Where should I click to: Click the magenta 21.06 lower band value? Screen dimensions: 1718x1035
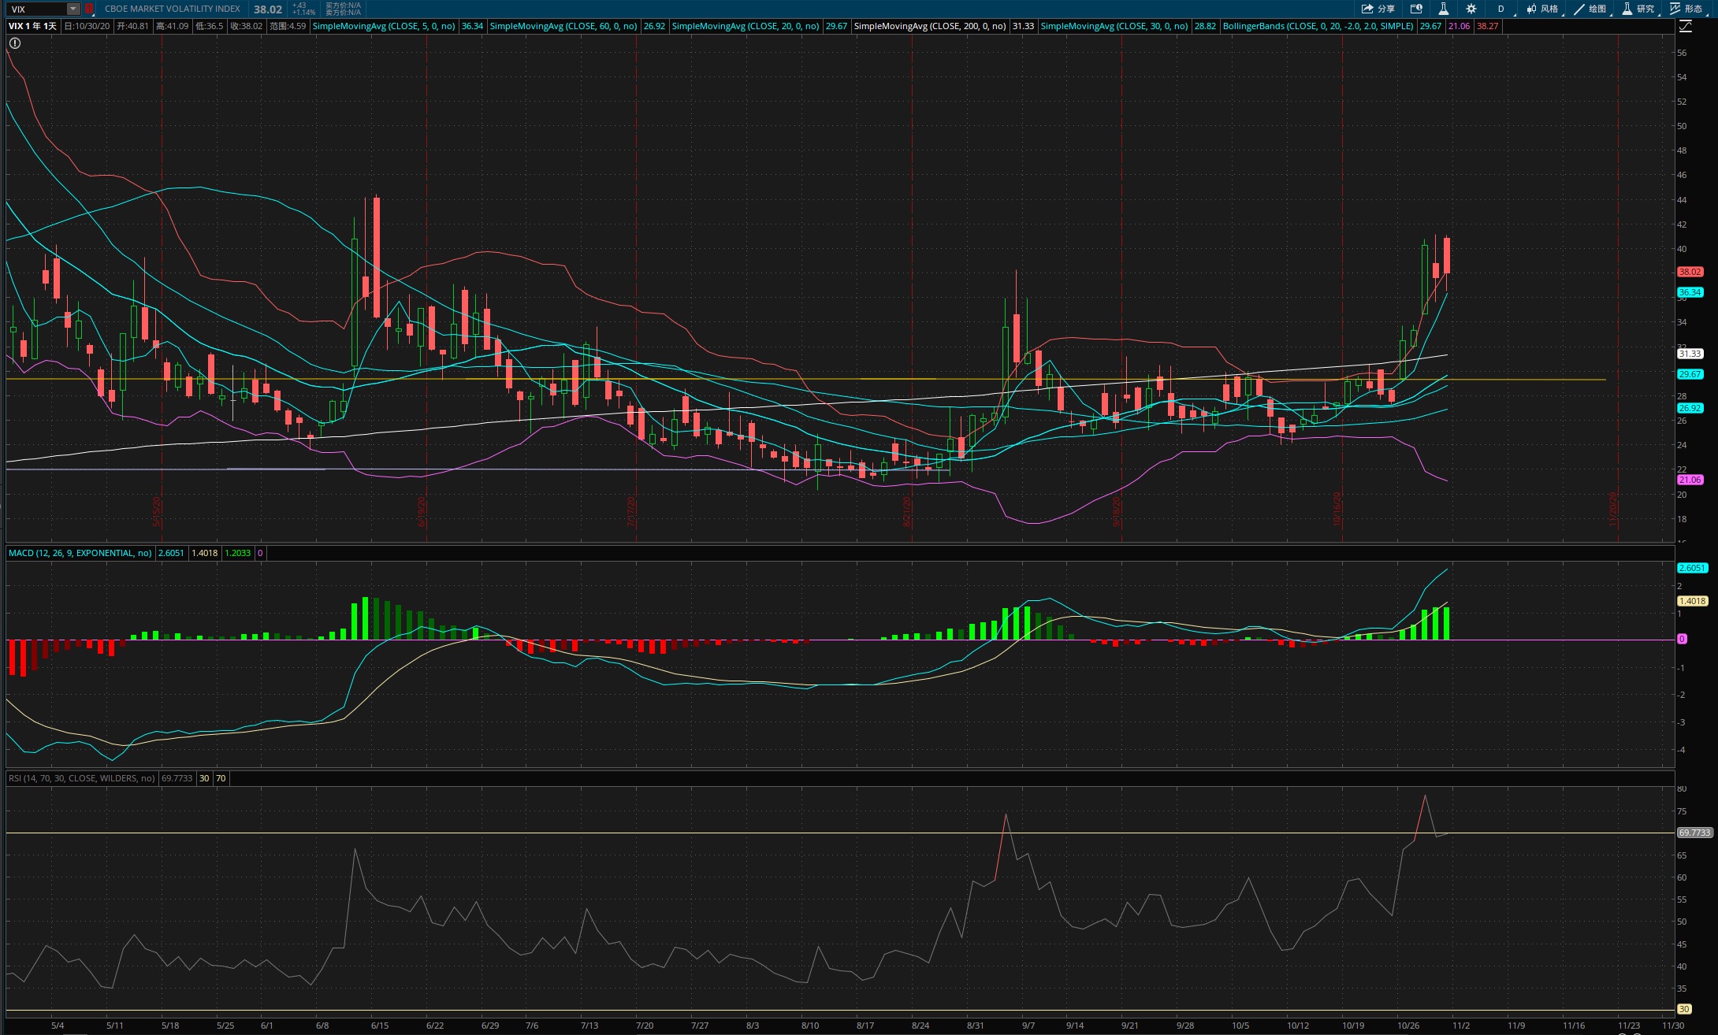pos(1459,26)
